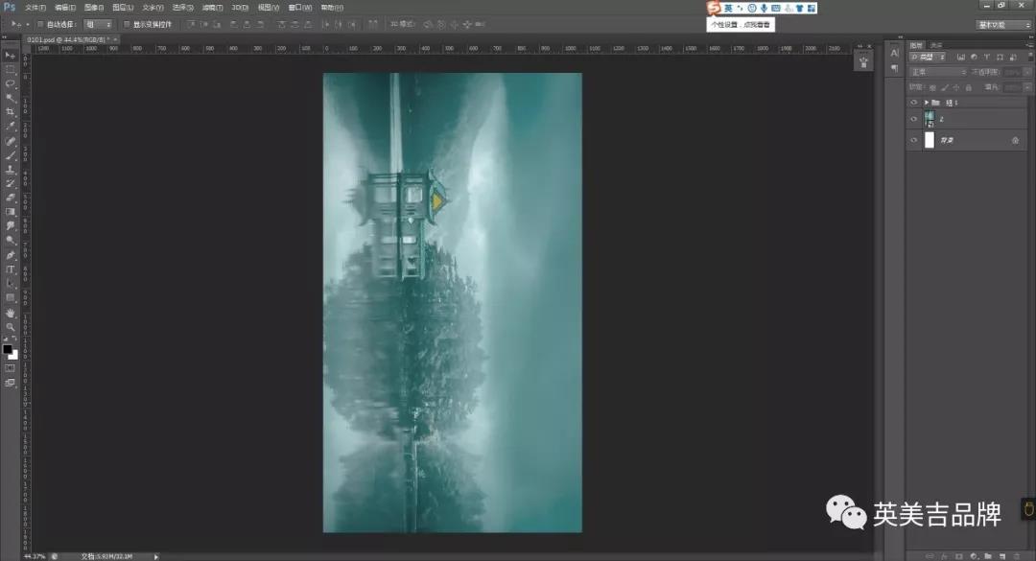This screenshot has width=1036, height=561.
Task: Select the Brush tool
Action: (x=10, y=156)
